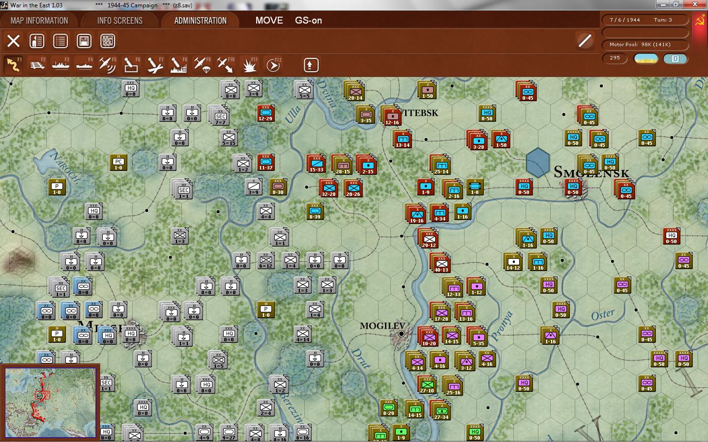Select the red 11-37 armored unit

[265, 162]
